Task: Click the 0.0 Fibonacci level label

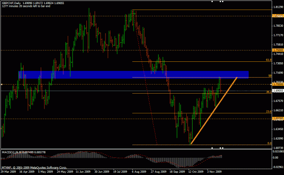Action: tap(269, 143)
